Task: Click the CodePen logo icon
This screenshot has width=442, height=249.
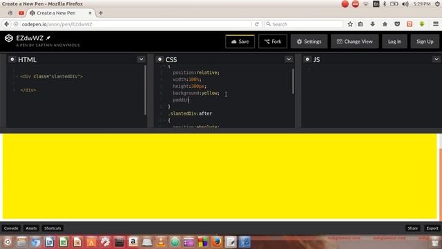Action: point(9,38)
